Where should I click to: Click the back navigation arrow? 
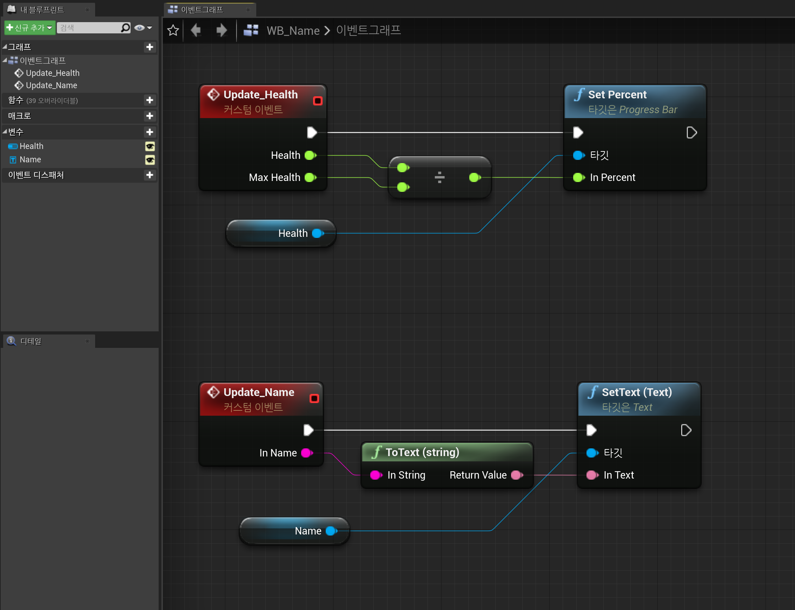196,30
